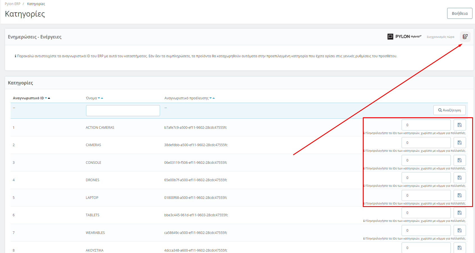Viewport: 475px width, 253px height.
Task: Sort Αναγνωριστικό ID column descending
Action: click(x=46, y=98)
